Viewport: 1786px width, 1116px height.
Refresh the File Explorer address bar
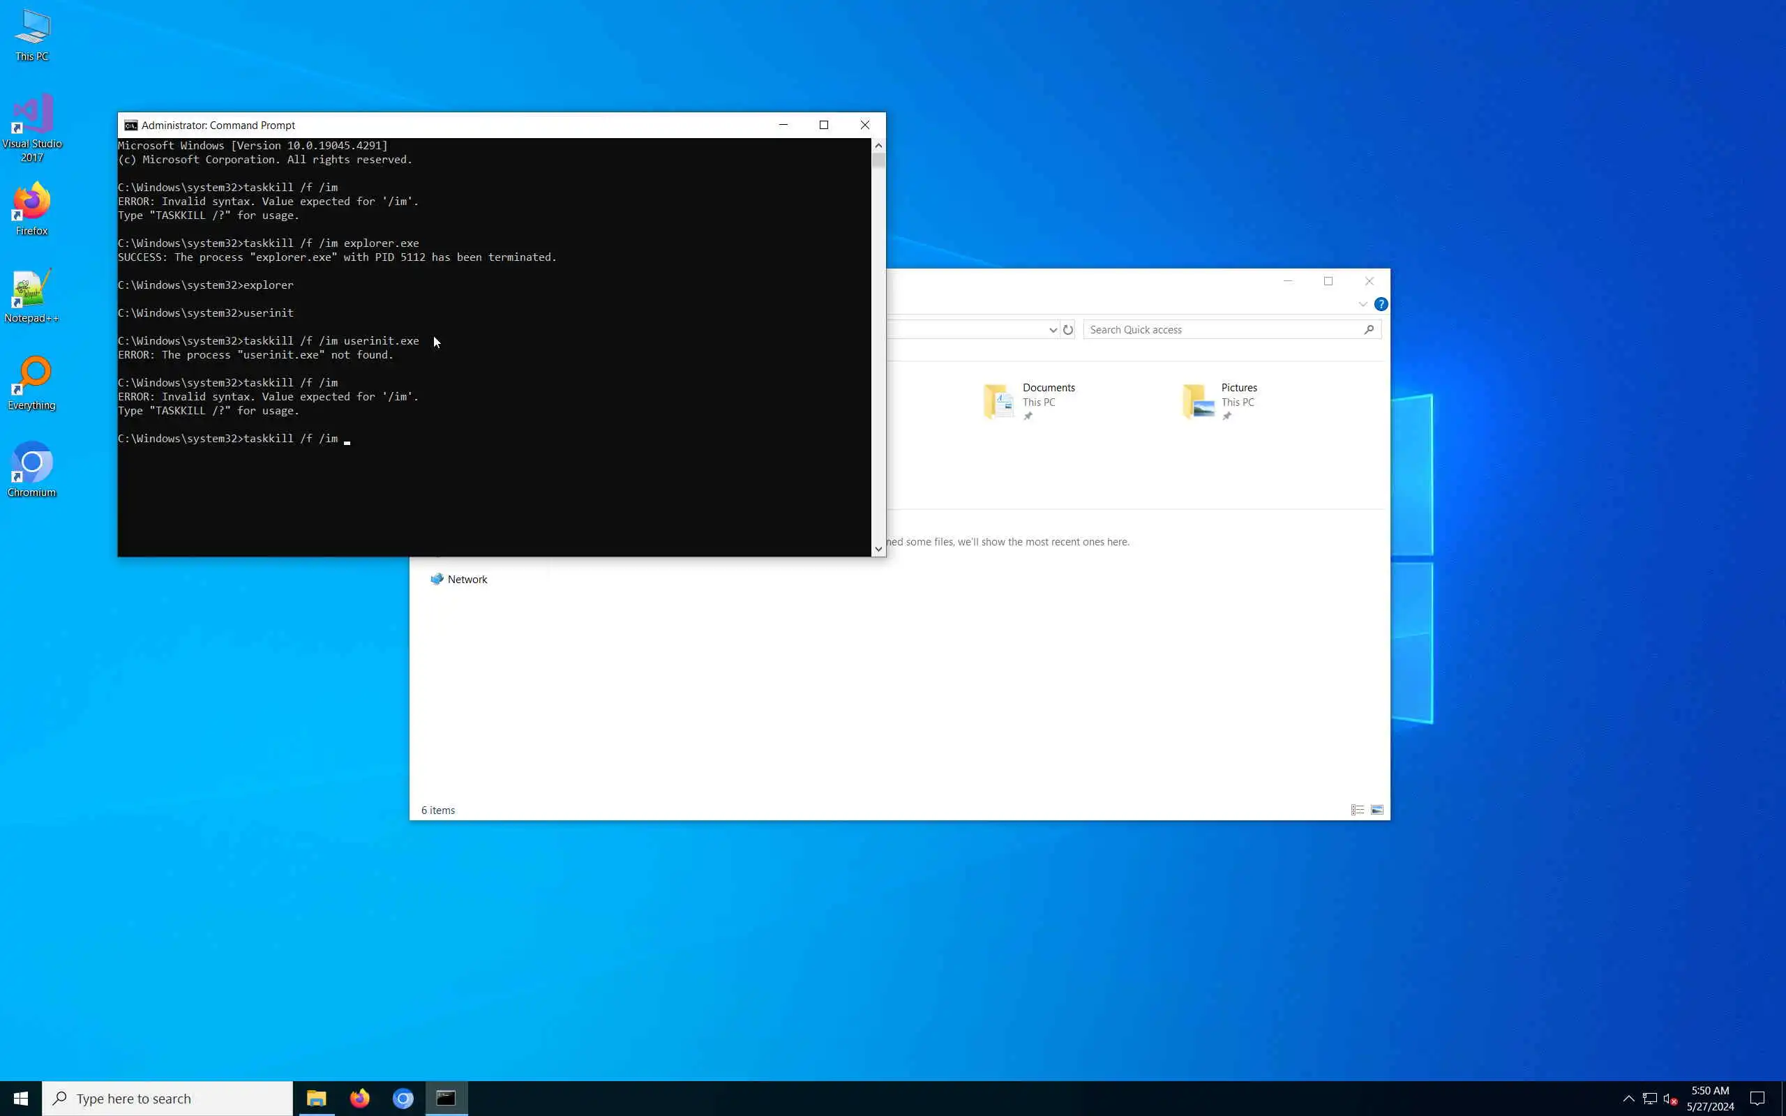(x=1068, y=330)
